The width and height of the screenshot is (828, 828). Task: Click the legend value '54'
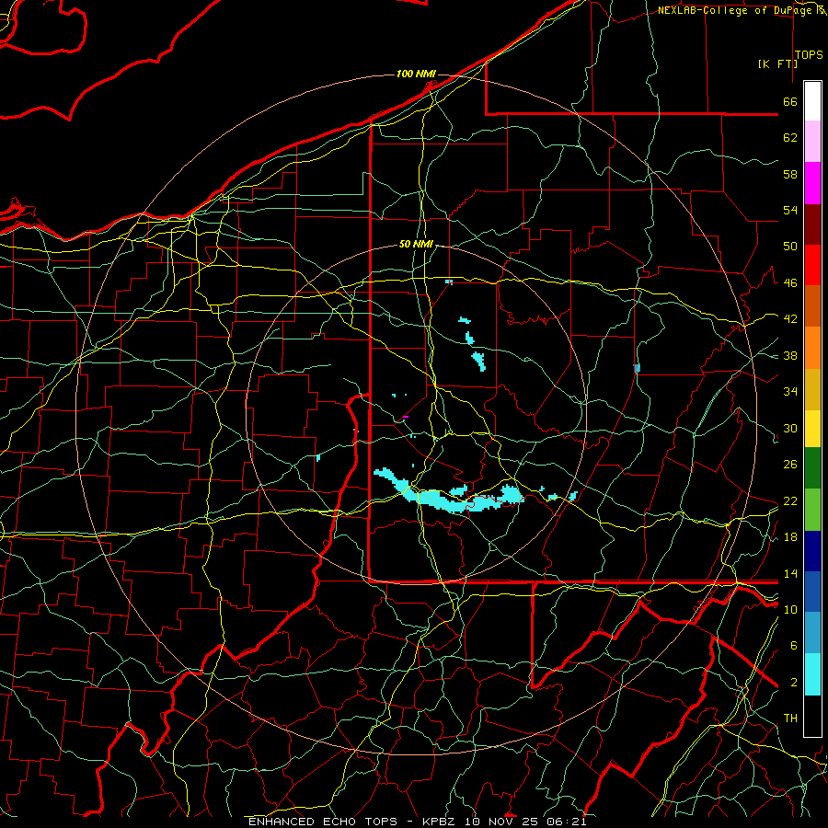[x=790, y=210]
